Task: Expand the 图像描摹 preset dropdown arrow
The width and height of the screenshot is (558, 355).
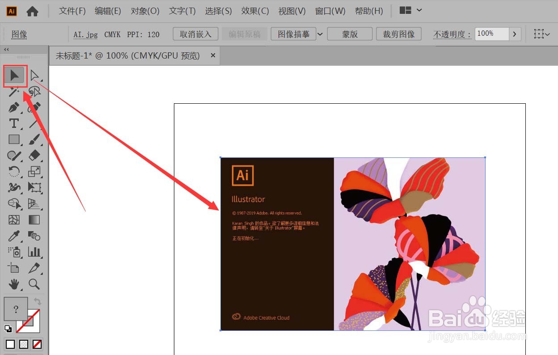Action: click(320, 34)
